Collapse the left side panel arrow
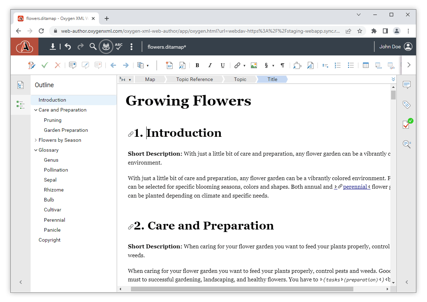 coord(21,282)
